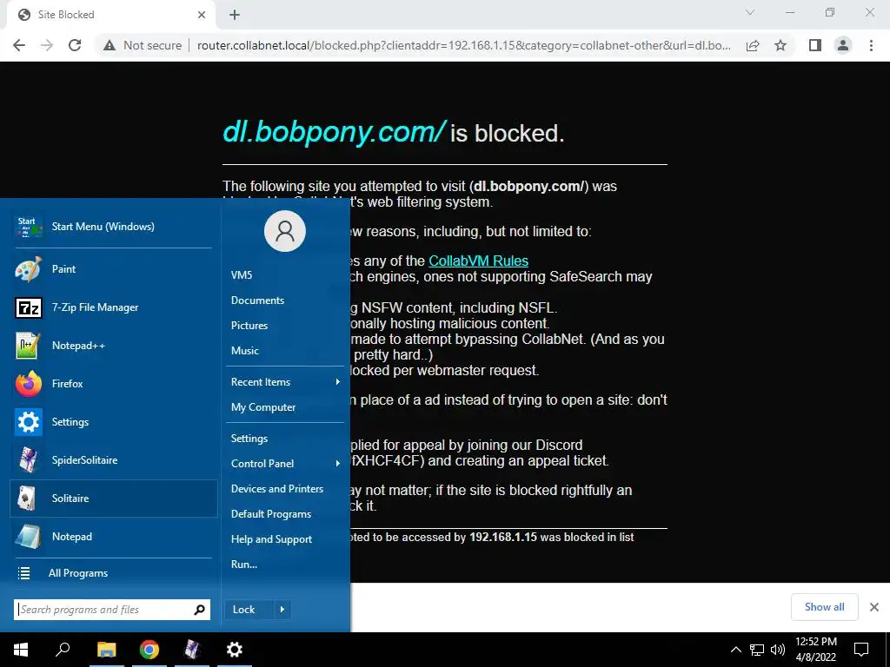Close the downloads bar

pyautogui.click(x=874, y=607)
